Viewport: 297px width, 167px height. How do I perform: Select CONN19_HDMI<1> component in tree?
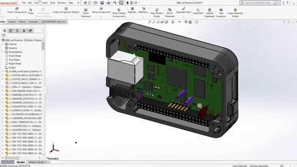pyautogui.click(x=23, y=110)
